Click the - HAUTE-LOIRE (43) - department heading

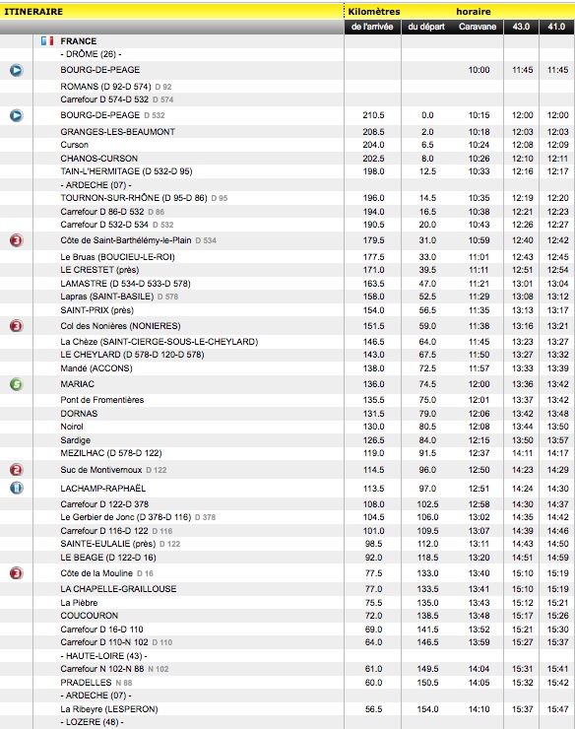103,656
